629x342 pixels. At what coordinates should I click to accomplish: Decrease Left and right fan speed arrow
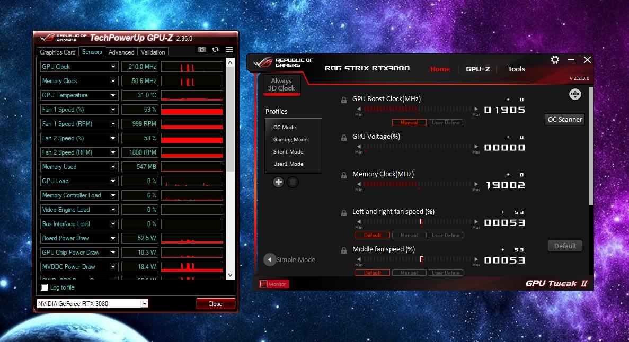[x=359, y=222]
